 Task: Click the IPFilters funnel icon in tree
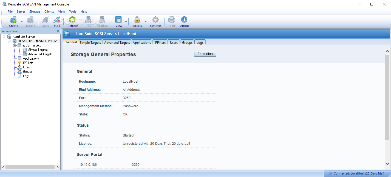(19, 63)
